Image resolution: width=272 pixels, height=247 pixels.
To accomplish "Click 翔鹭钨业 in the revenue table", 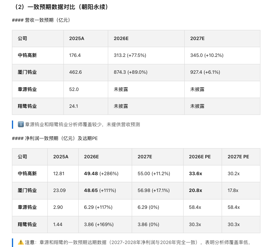I will click(x=27, y=106).
